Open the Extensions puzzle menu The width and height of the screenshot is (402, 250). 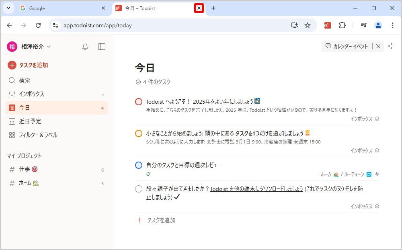[342, 25]
